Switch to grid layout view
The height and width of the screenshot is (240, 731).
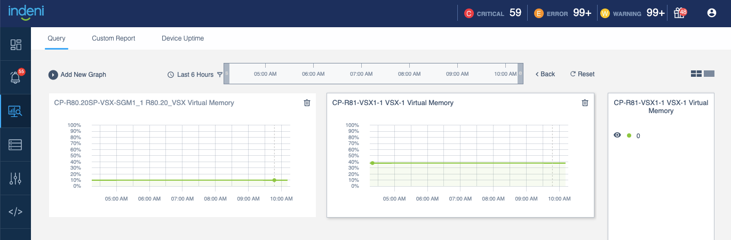pyautogui.click(x=696, y=74)
